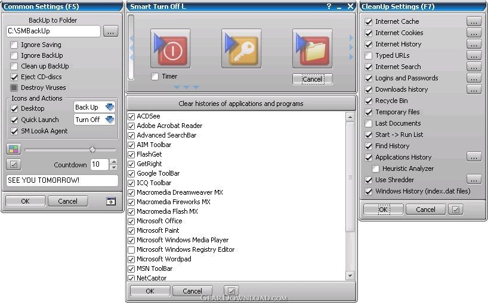
Task: Click help question mark in Smart Turn Off title bar
Action: 329,6
